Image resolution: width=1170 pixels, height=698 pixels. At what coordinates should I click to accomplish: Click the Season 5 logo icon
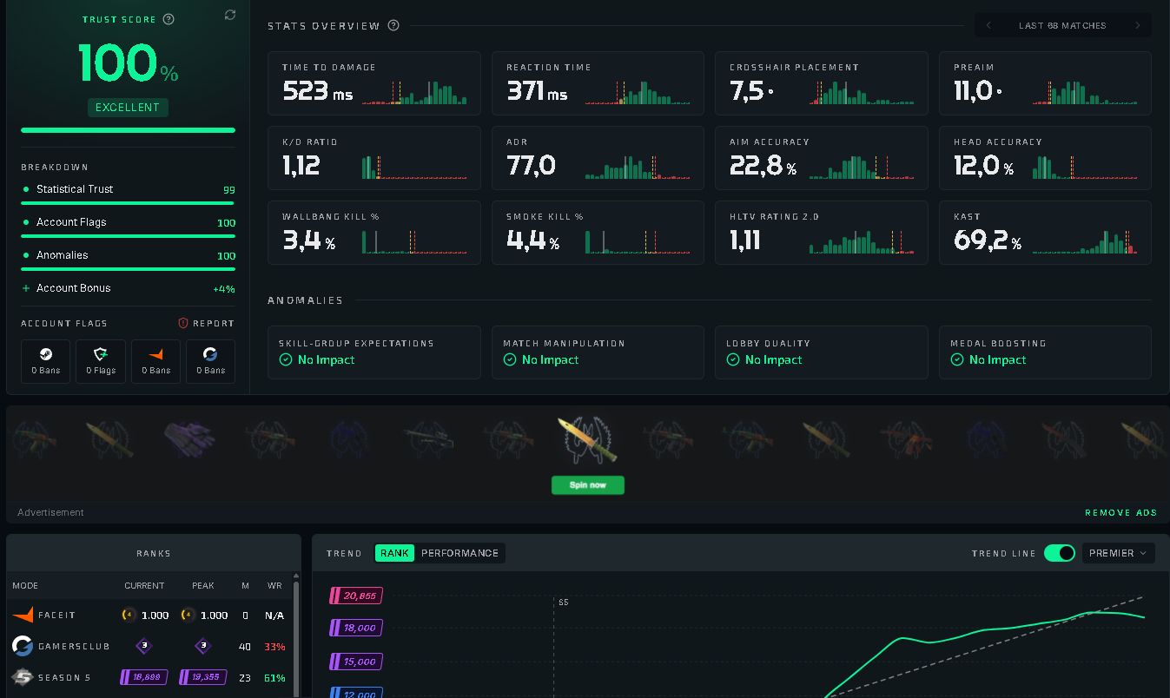coord(23,677)
